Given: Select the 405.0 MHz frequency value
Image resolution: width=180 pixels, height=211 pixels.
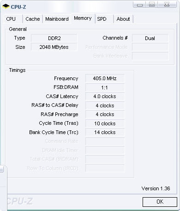Looking at the screenshot, I should [105, 78].
